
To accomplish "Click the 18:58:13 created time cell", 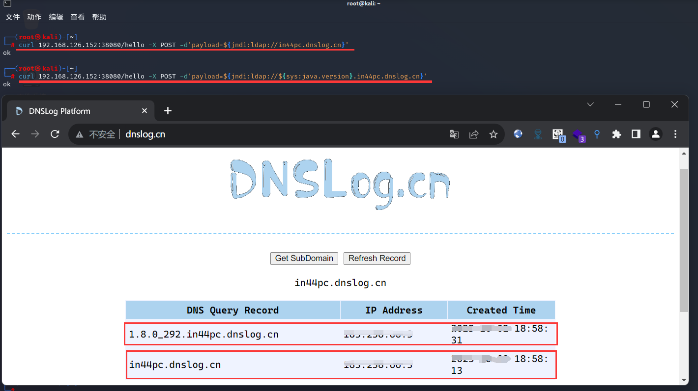I will 501,365.
